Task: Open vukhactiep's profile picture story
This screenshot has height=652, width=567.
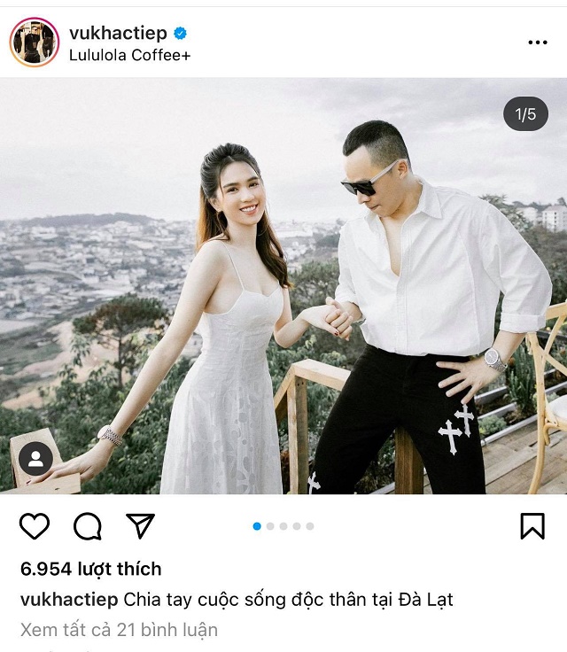Action: pyautogui.click(x=35, y=42)
